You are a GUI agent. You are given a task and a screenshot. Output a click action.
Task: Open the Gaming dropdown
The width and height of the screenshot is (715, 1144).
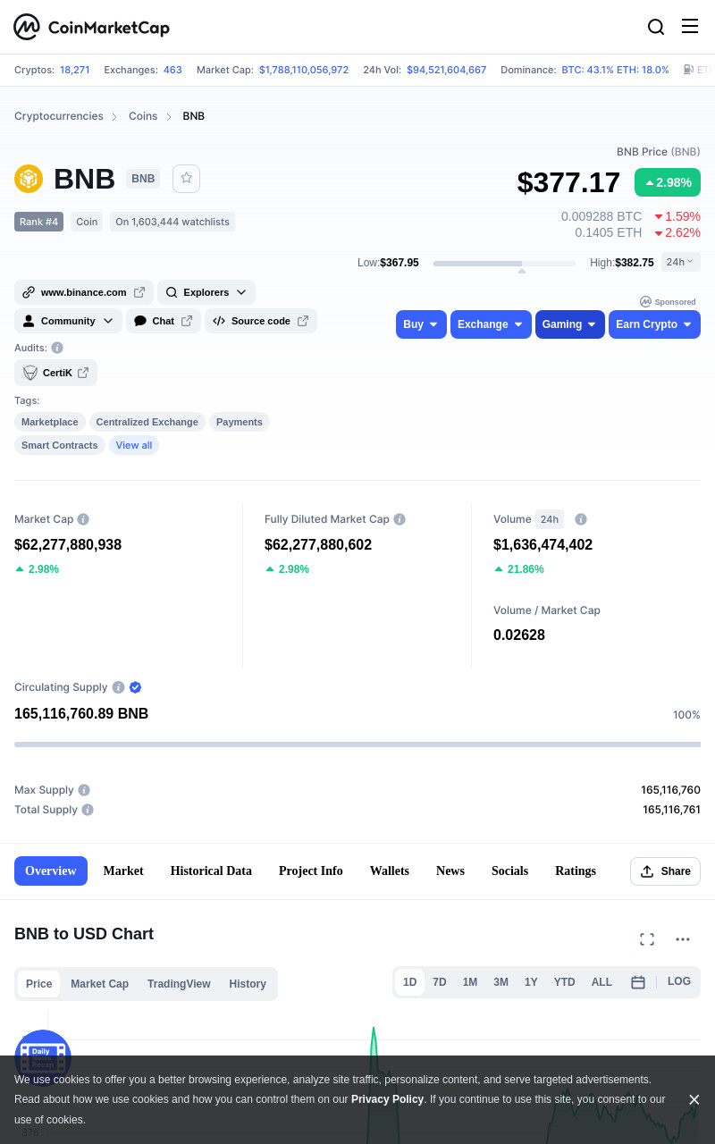click(570, 324)
